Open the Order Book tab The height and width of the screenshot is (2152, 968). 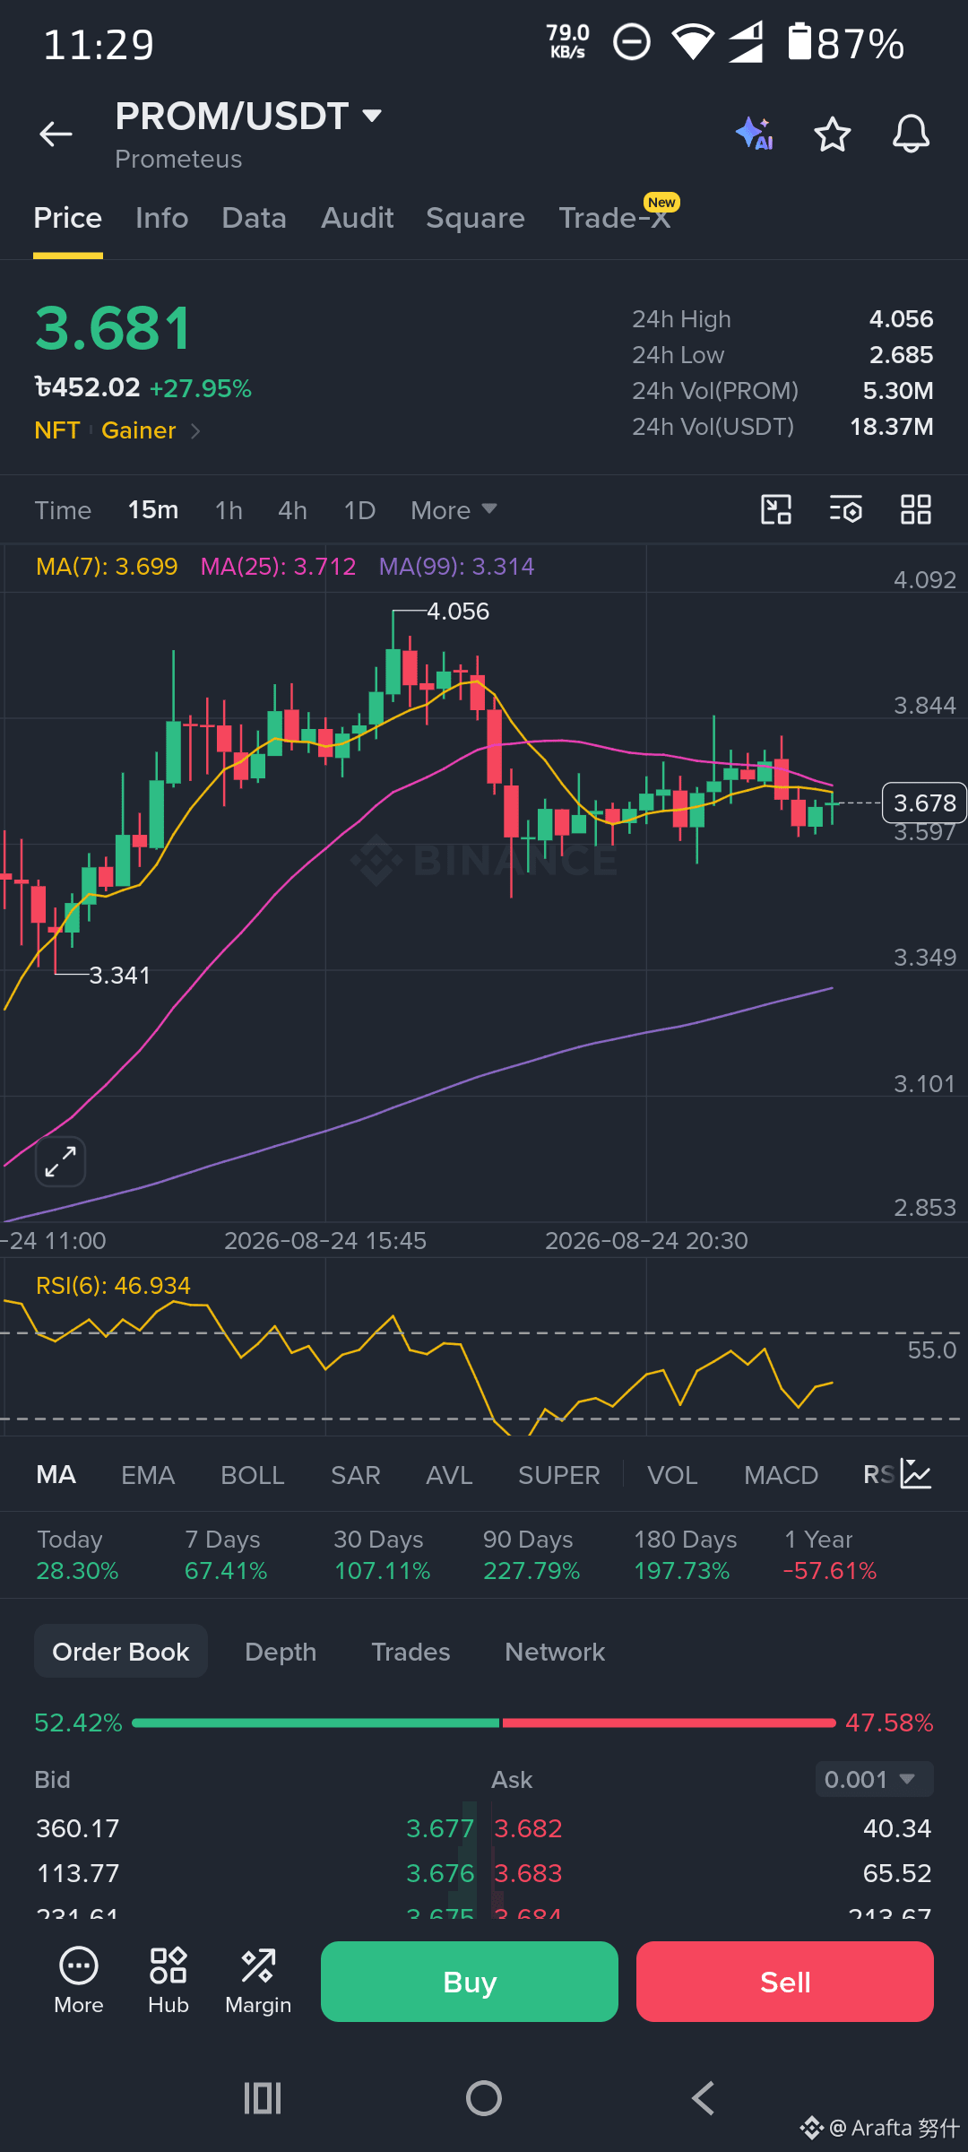[121, 1652]
